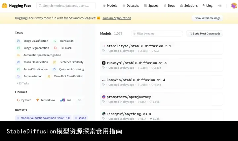This screenshot has width=238, height=141.
Task: Click the Image Classification task icon
Action: pos(19,41)
